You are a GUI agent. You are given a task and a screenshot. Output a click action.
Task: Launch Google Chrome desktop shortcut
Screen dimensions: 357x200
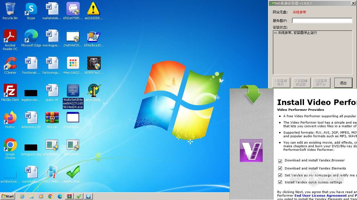[x=10, y=149]
